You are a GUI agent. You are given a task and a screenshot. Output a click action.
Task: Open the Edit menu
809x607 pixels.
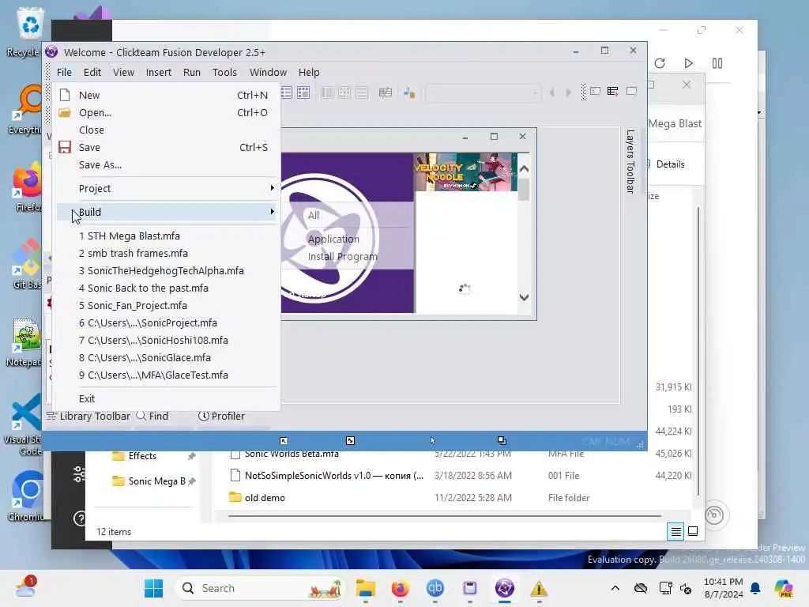point(92,72)
